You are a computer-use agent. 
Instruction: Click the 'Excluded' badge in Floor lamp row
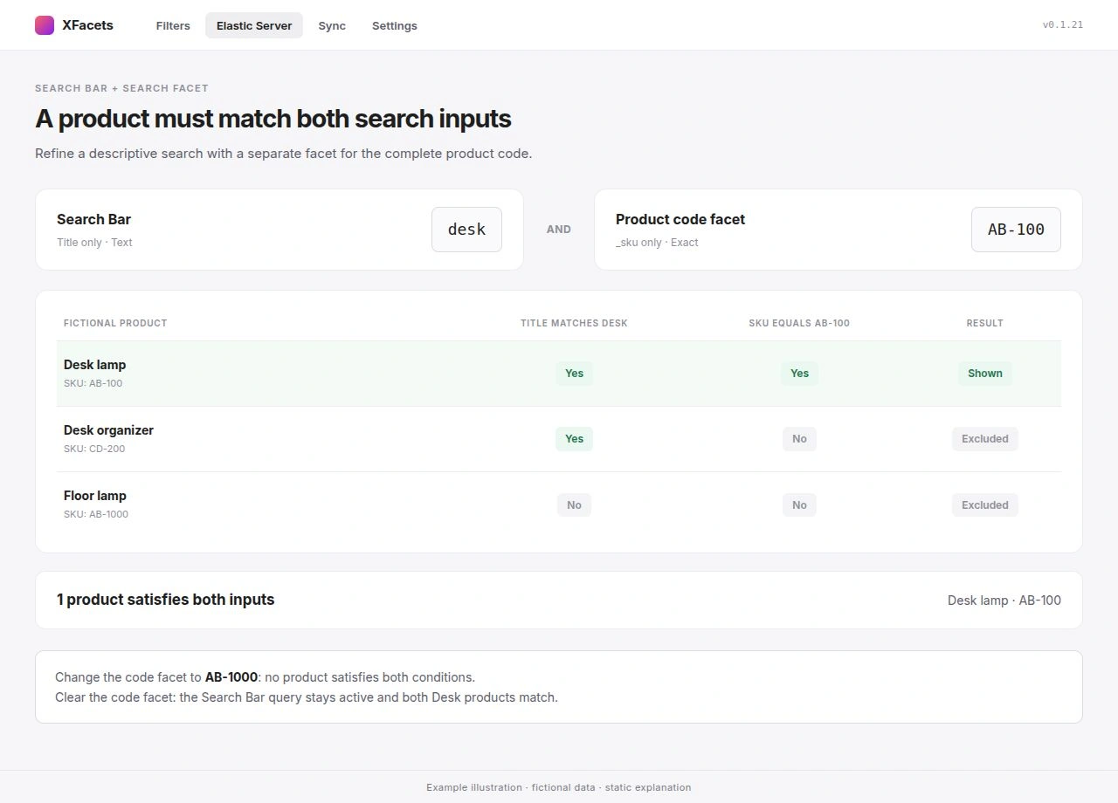[x=985, y=504]
